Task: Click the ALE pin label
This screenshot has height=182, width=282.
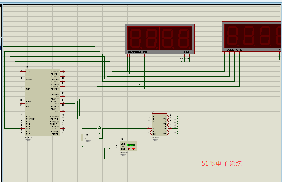Action: point(28,104)
